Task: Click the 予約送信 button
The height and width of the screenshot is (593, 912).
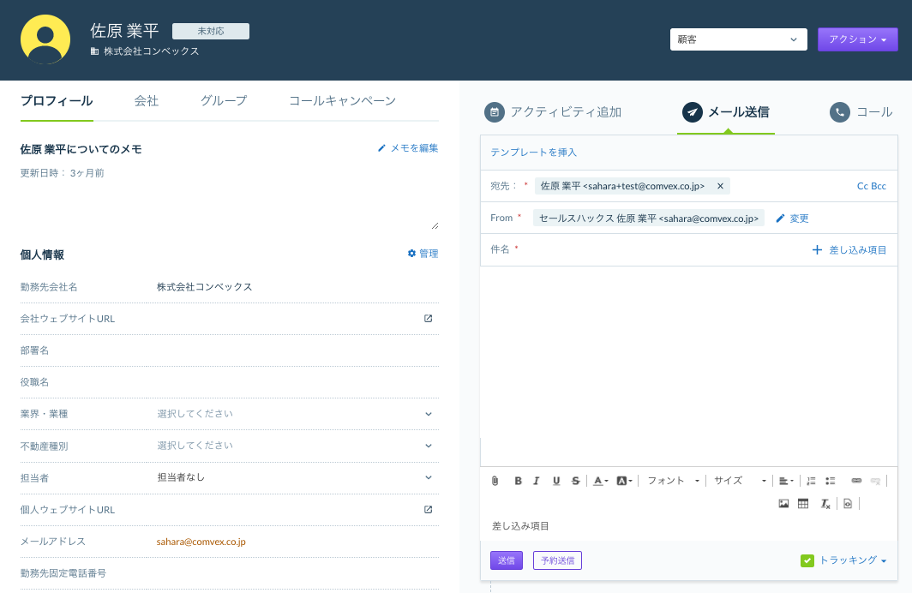Action: (x=557, y=560)
